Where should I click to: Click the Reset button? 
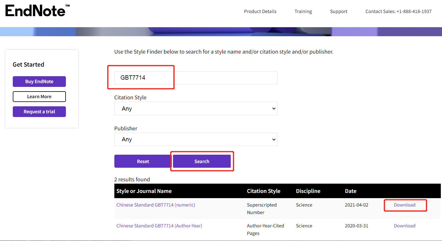pyautogui.click(x=143, y=161)
